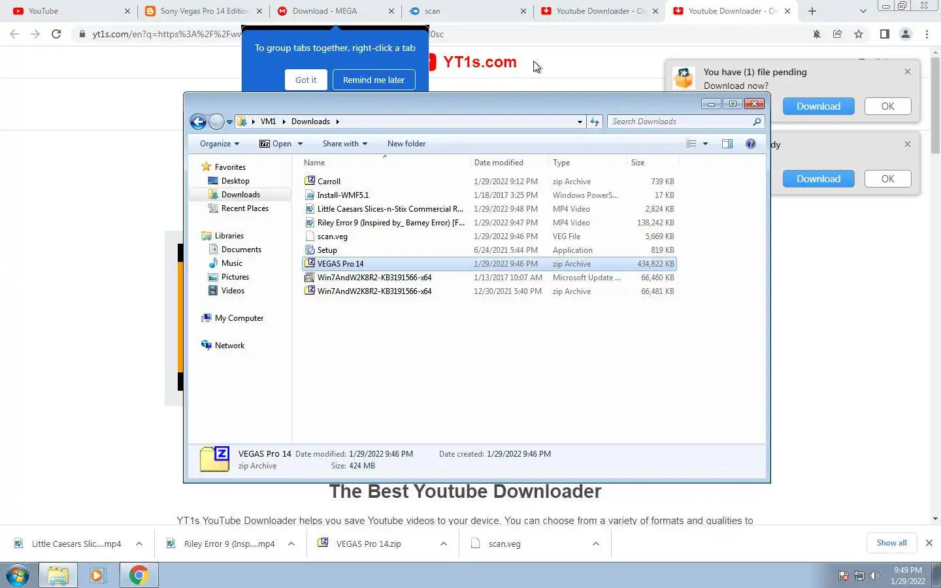
Task: Switch to Sony Vegas Pro 14 Edition tab
Action: click(203, 11)
